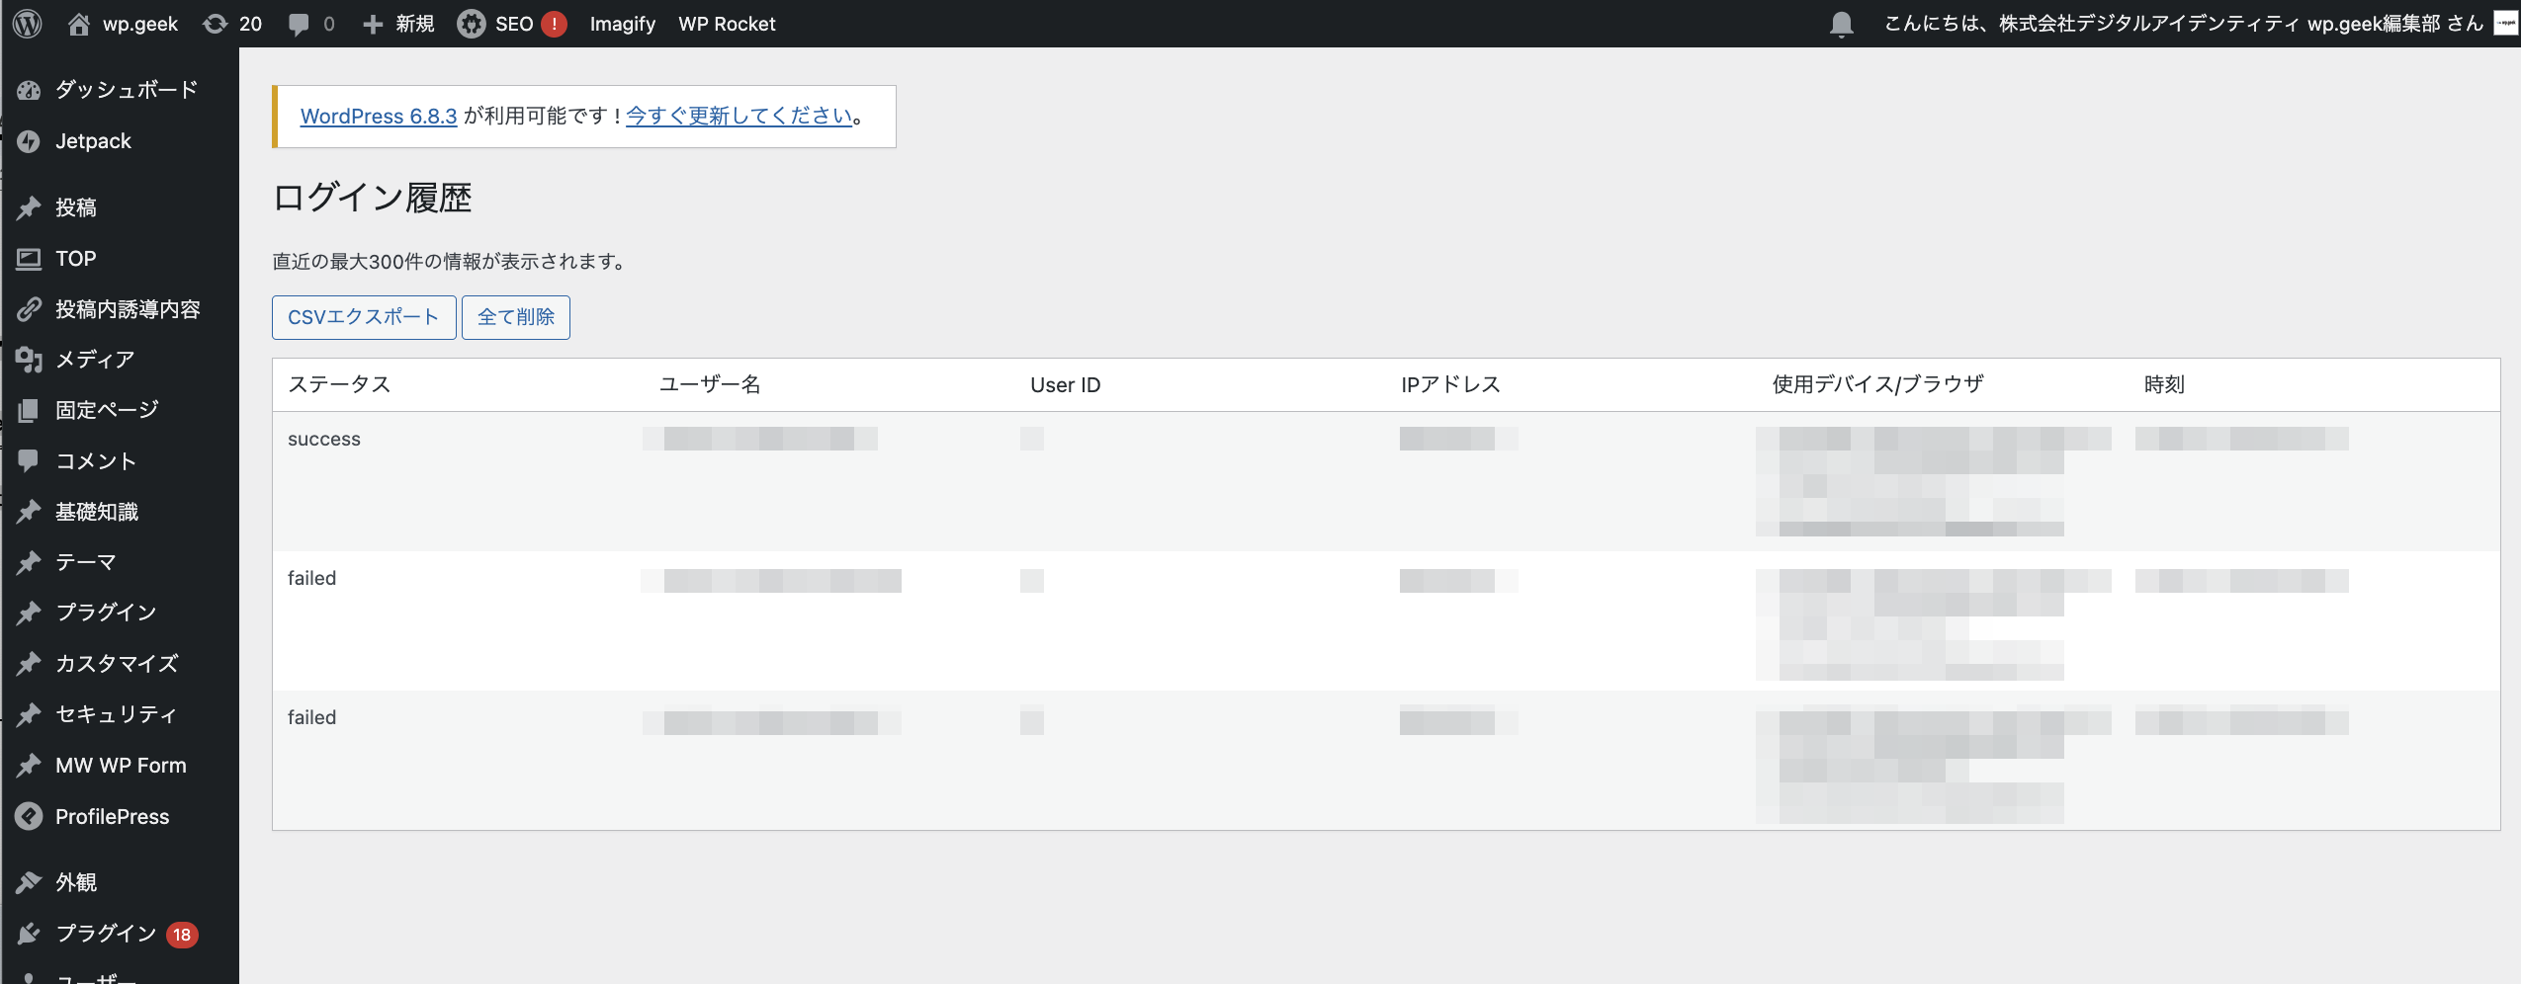Open the WP Rocket admin bar menu
The width and height of the screenshot is (2521, 984).
[x=726, y=23]
